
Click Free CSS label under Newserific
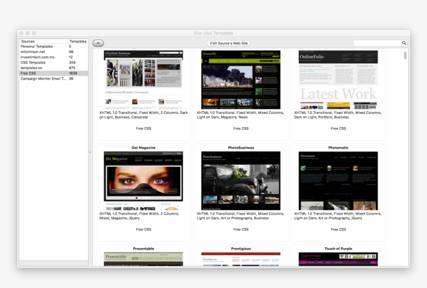pos(241,128)
